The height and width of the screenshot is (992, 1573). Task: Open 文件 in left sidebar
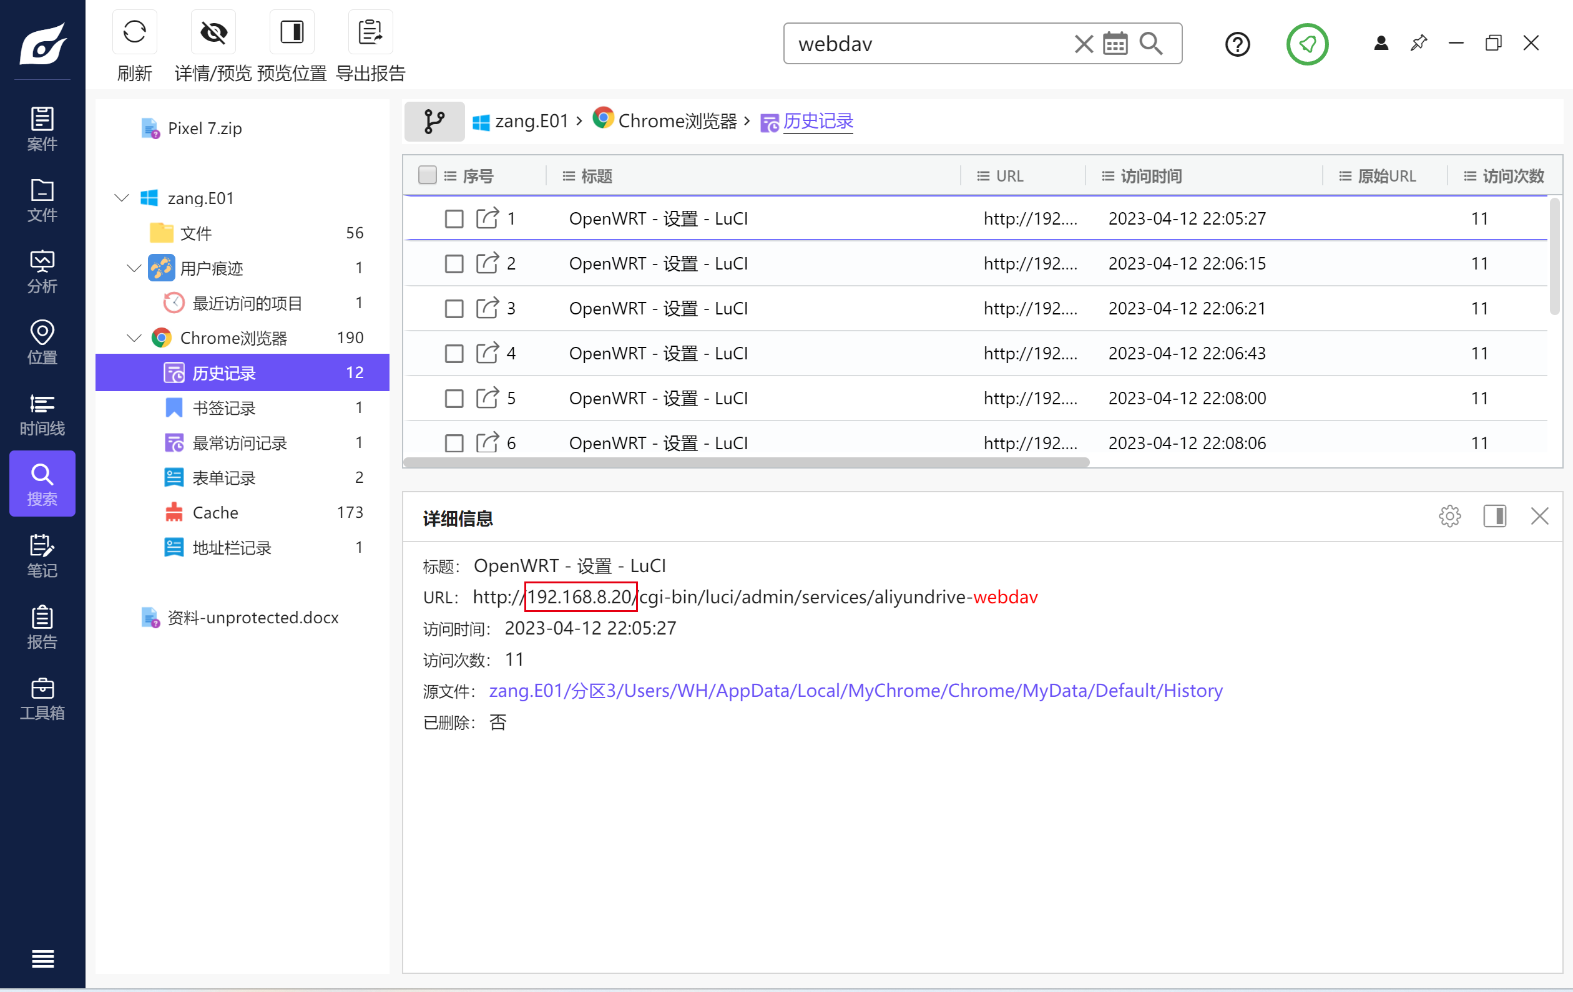coord(42,200)
